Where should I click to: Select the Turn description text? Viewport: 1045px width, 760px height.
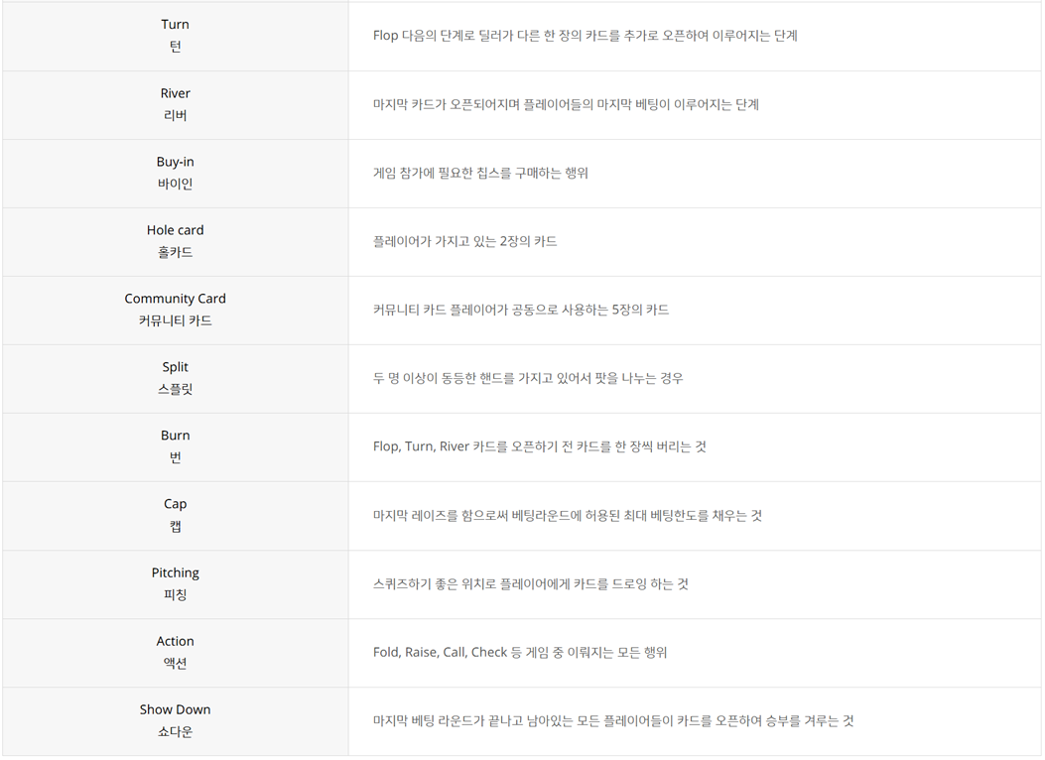tap(585, 36)
